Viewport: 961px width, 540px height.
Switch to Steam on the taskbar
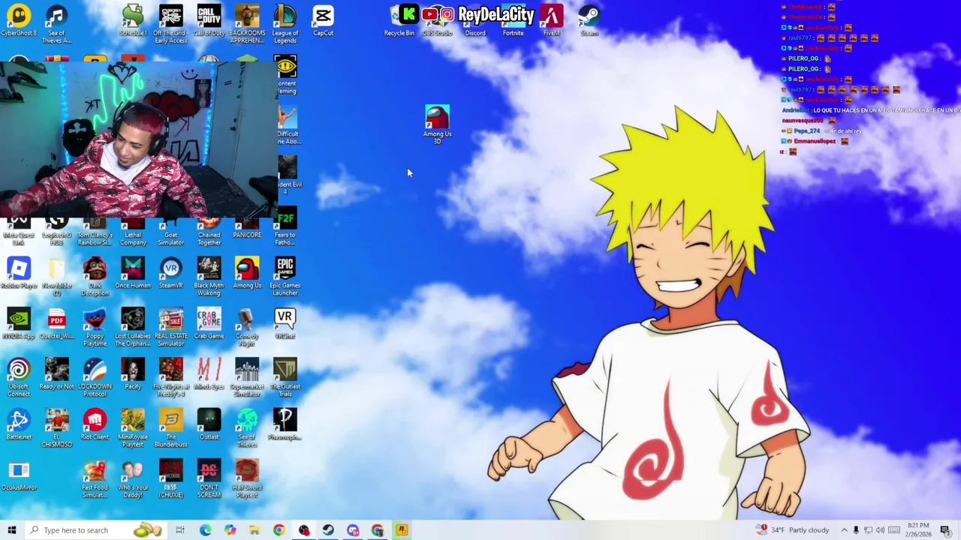tap(328, 530)
